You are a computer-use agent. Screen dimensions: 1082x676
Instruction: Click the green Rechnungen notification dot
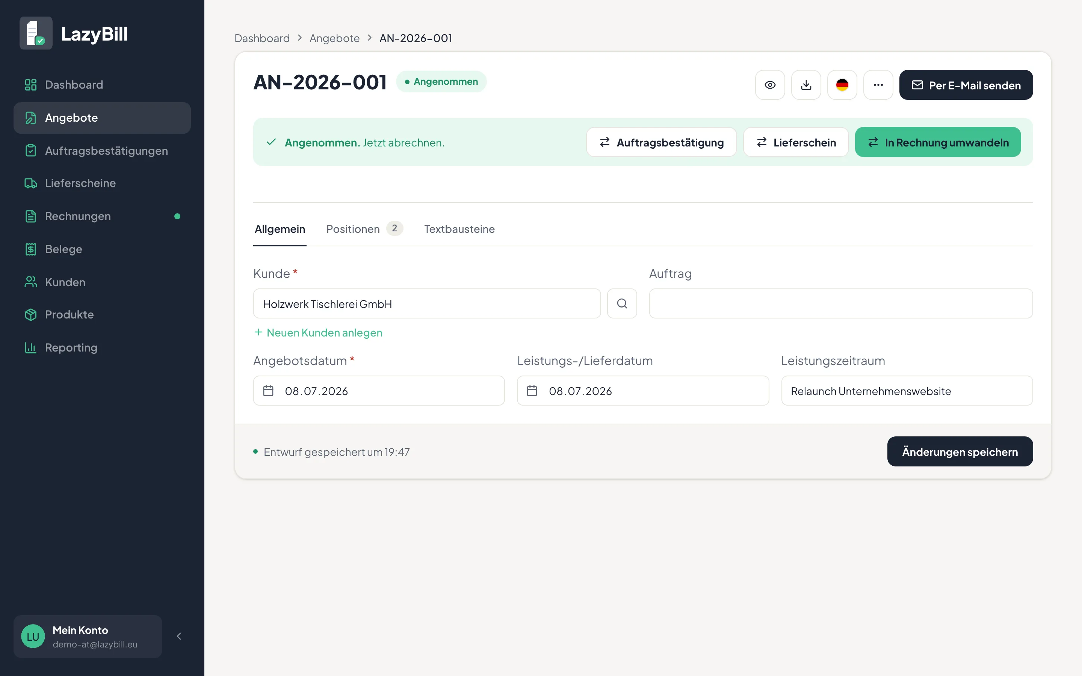pos(177,216)
